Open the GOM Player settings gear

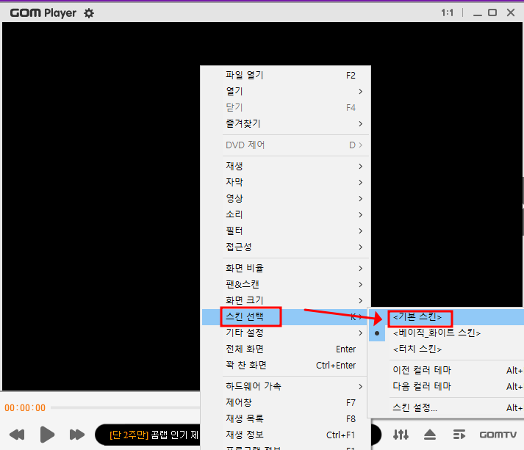click(89, 13)
